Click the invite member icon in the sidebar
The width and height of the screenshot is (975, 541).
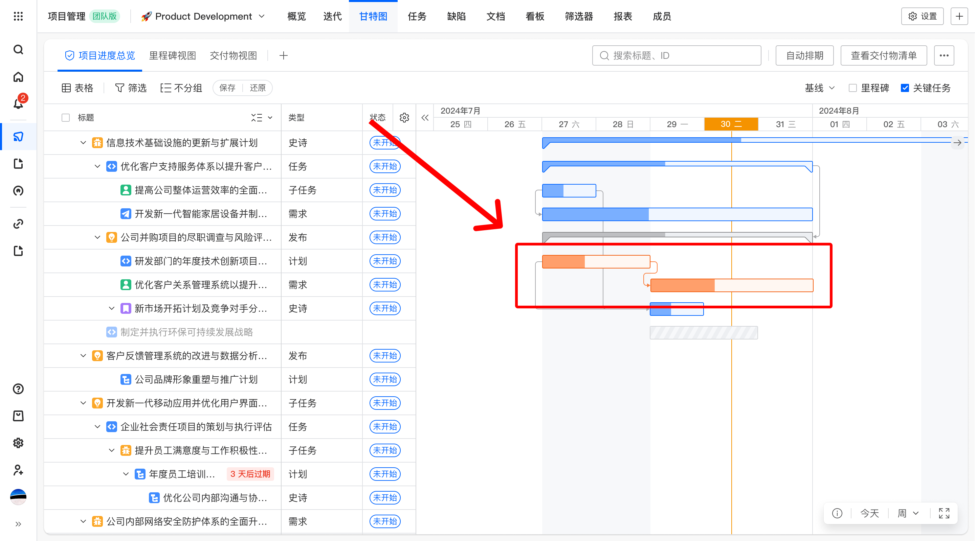(x=18, y=470)
